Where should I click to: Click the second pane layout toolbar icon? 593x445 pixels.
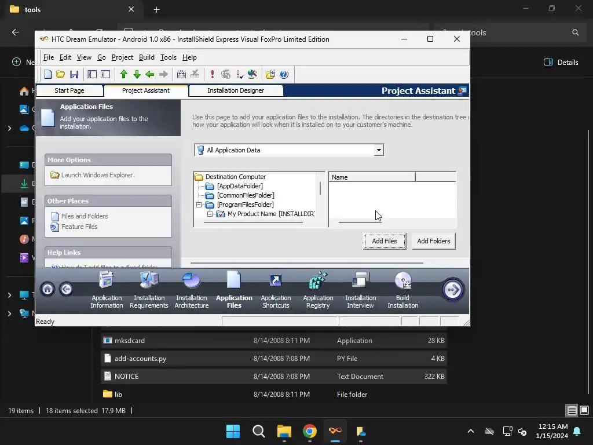(105, 74)
